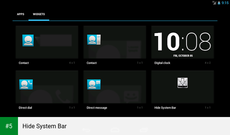Tap the battery status icon

(x=219, y=3)
